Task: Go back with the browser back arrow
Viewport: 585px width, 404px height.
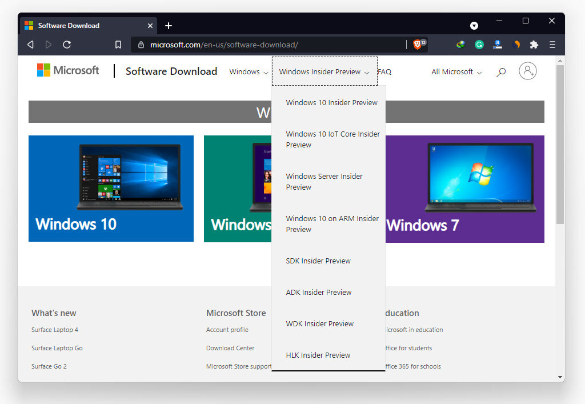Action: tap(31, 45)
